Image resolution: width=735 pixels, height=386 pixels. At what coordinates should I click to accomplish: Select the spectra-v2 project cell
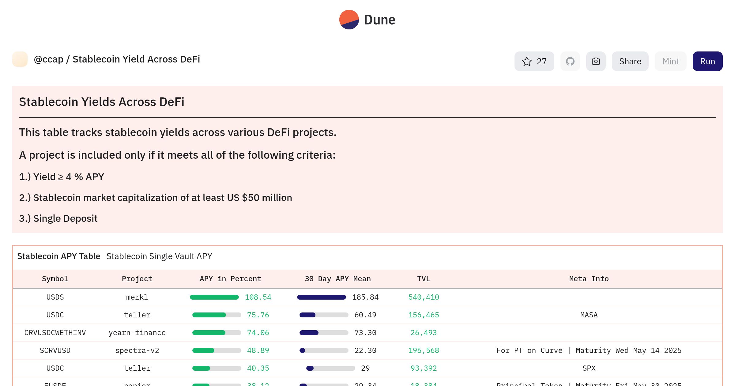[137, 350]
